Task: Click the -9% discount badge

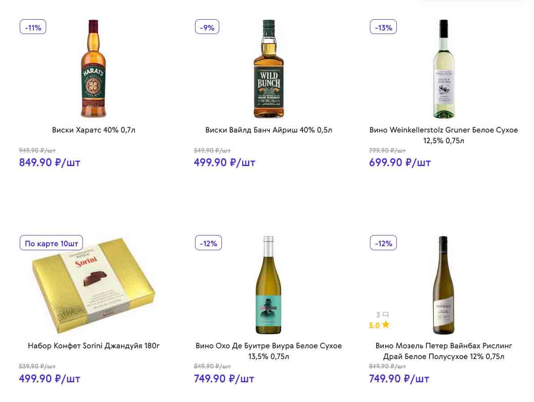Action: pyautogui.click(x=208, y=27)
